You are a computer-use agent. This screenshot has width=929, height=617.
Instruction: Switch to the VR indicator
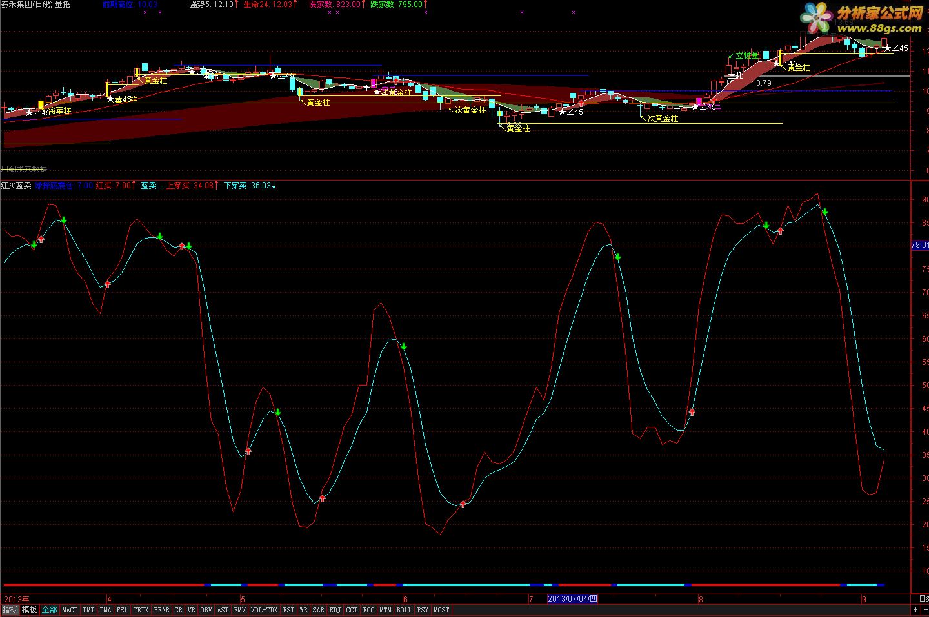tap(192, 610)
